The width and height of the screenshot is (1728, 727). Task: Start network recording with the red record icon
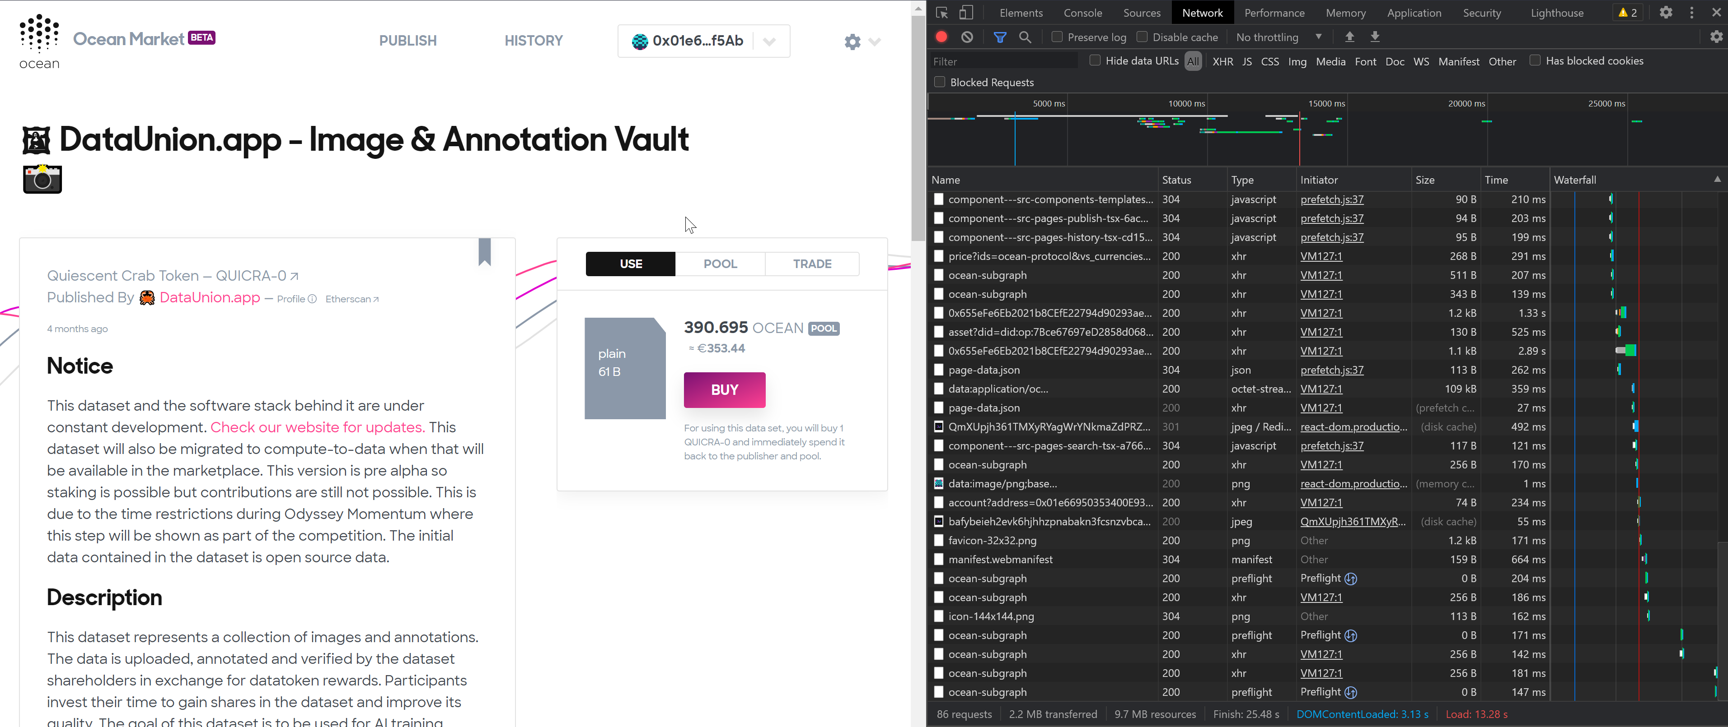[941, 37]
